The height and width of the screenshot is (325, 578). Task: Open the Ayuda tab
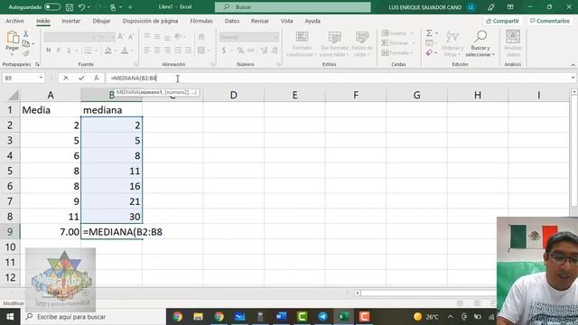click(x=312, y=21)
